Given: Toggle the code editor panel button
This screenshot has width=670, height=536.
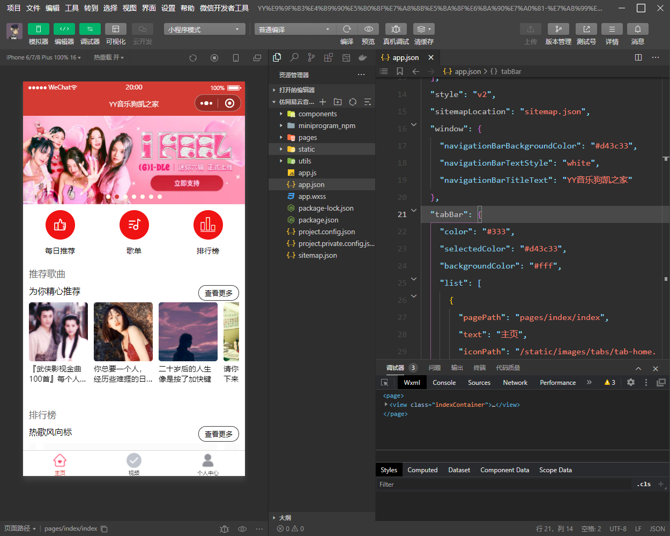Looking at the screenshot, I should pyautogui.click(x=64, y=29).
